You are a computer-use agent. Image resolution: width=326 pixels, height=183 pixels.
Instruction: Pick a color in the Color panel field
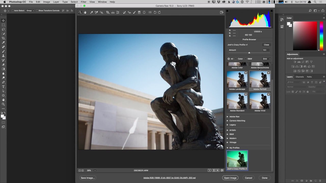pos(305,36)
